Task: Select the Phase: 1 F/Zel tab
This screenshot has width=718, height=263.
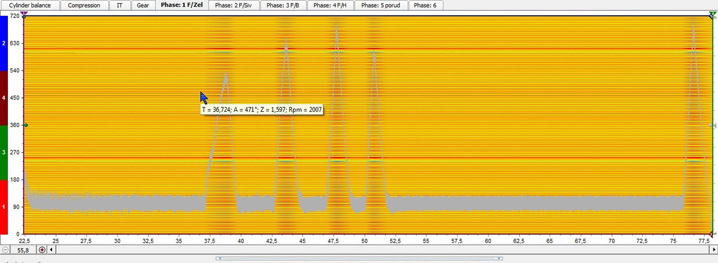Action: [181, 5]
